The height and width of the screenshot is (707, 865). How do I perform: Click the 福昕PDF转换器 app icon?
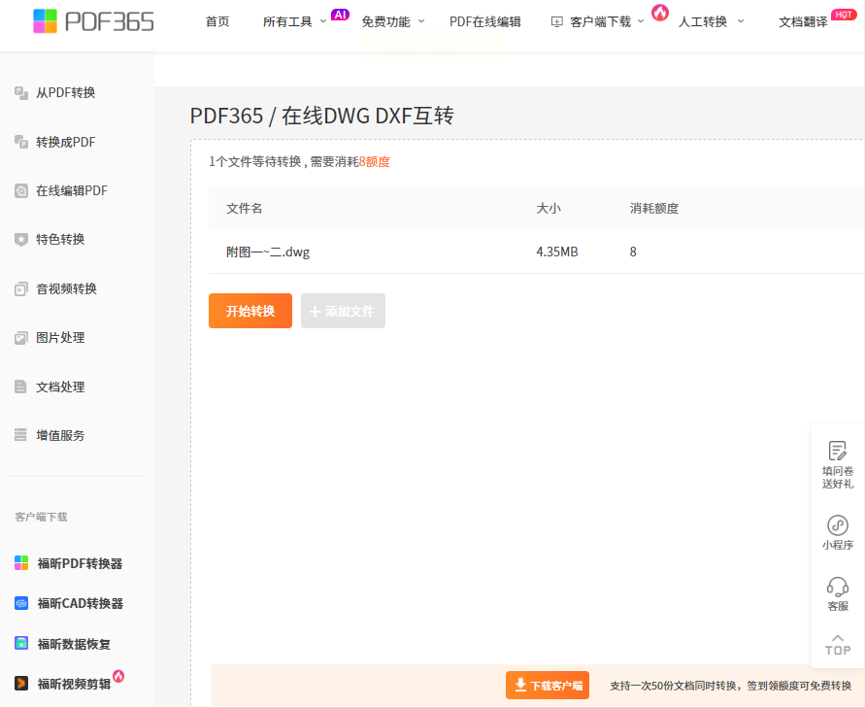coord(21,563)
